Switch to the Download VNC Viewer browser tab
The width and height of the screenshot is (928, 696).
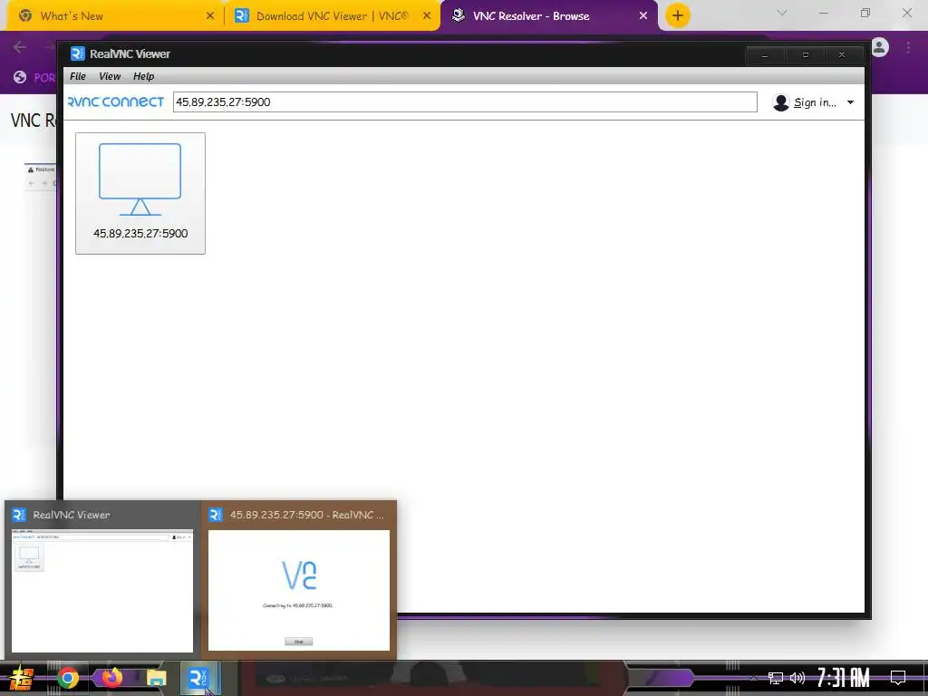click(332, 16)
